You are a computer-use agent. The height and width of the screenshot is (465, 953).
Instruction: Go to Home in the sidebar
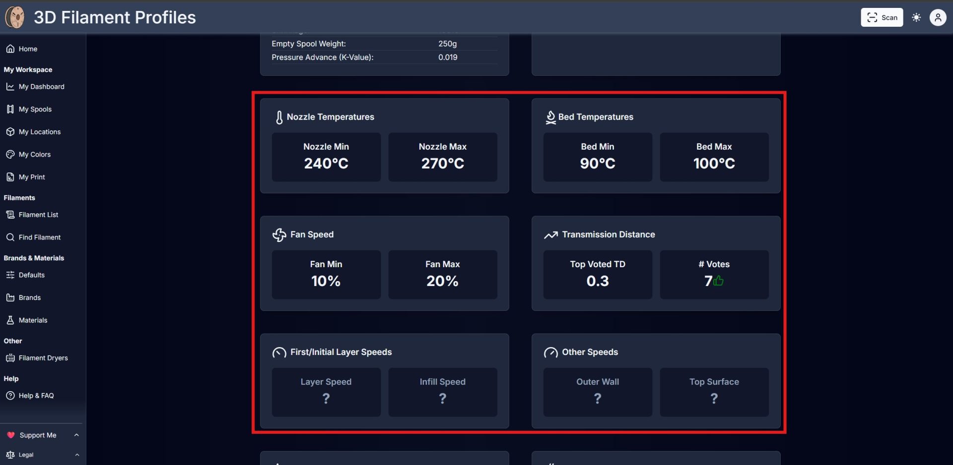[x=28, y=49]
